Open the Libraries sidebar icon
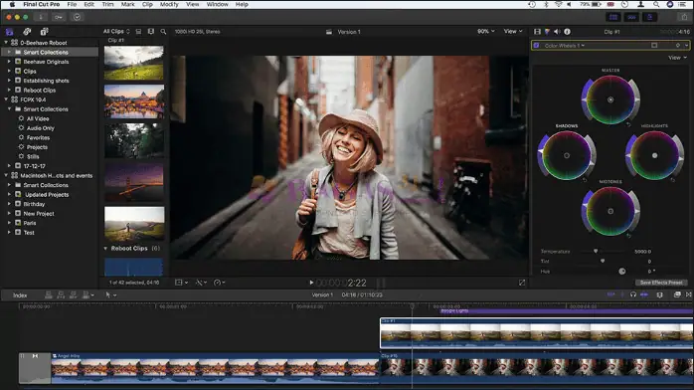The height and width of the screenshot is (390, 694). pyautogui.click(x=9, y=32)
